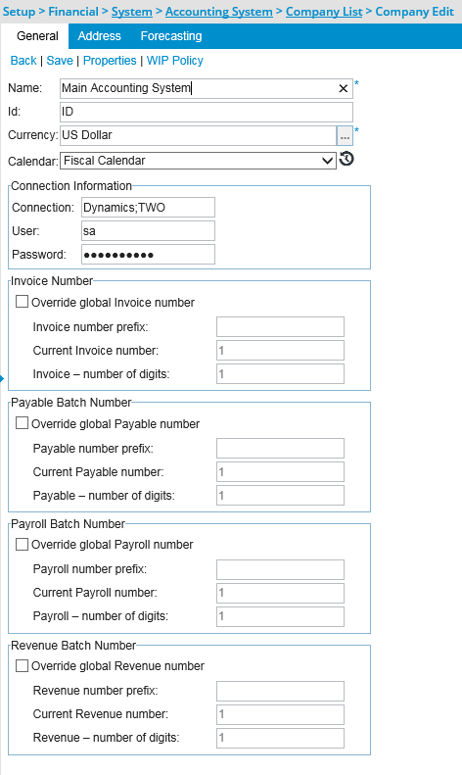This screenshot has height=775, width=462.
Task: Open the Properties link
Action: 110,61
